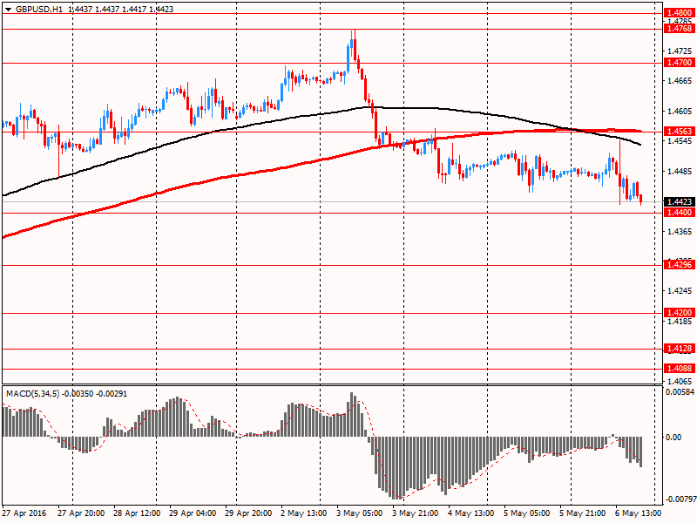The width and height of the screenshot is (697, 523).
Task: Click the 27 Apr 20:00 time axis label
Action: point(81,513)
